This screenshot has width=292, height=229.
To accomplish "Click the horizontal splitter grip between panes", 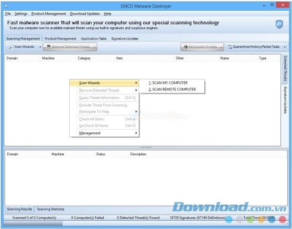I will pyautogui.click(x=146, y=148).
